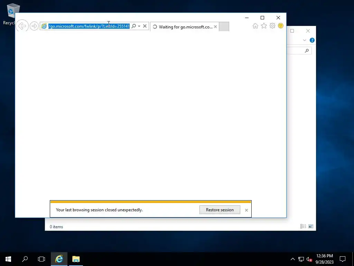
Task: Minimize the Internet Explorer window
Action: pos(247,18)
